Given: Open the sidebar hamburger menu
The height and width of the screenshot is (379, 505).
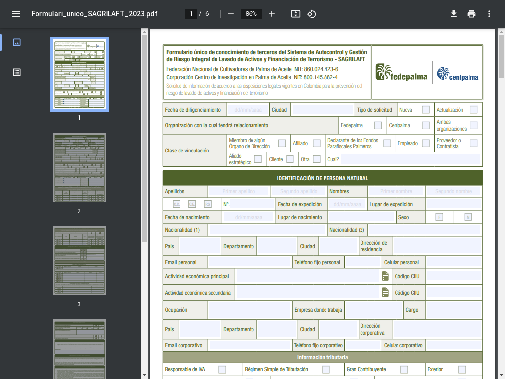Looking at the screenshot, I should (x=16, y=14).
